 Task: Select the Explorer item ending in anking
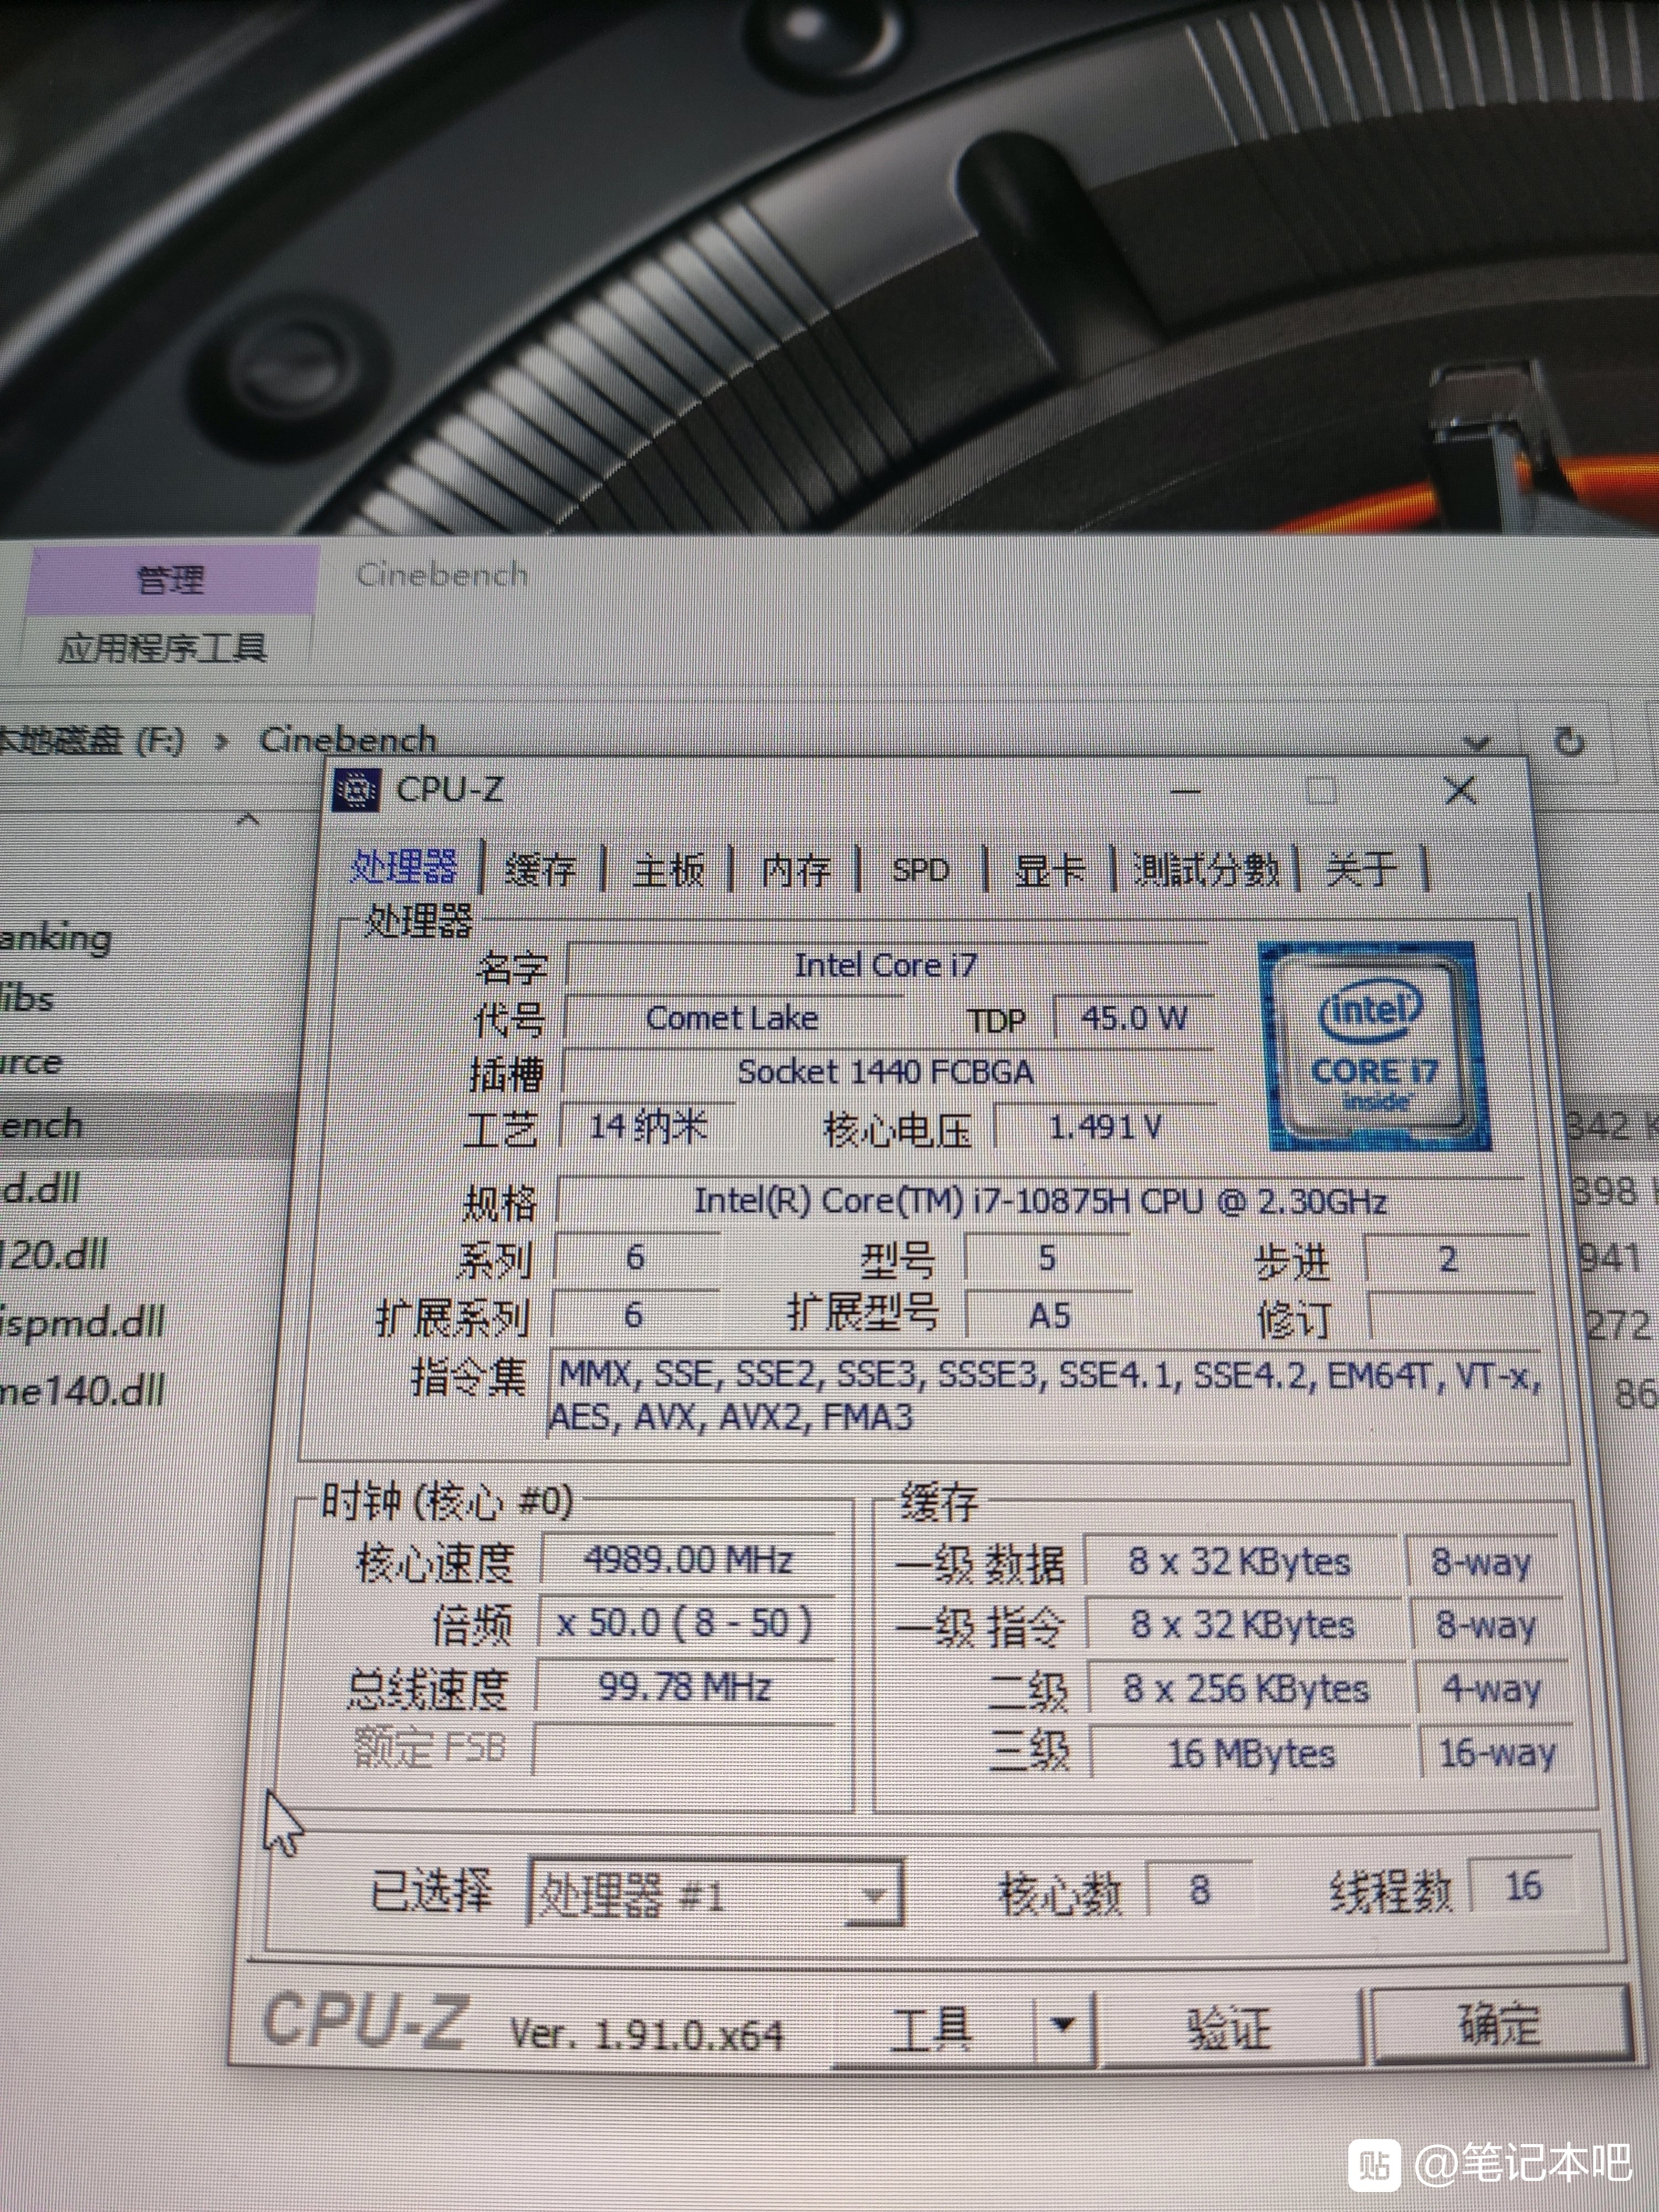[x=56, y=939]
